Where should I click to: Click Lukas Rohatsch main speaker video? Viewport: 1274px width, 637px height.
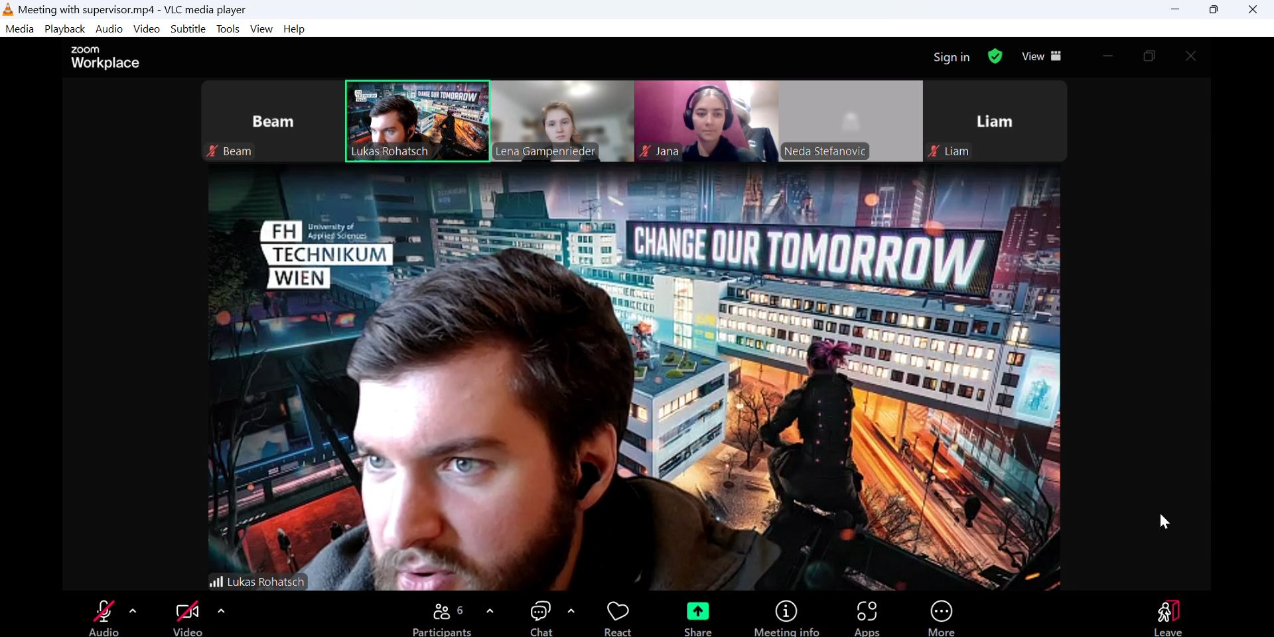pos(634,378)
